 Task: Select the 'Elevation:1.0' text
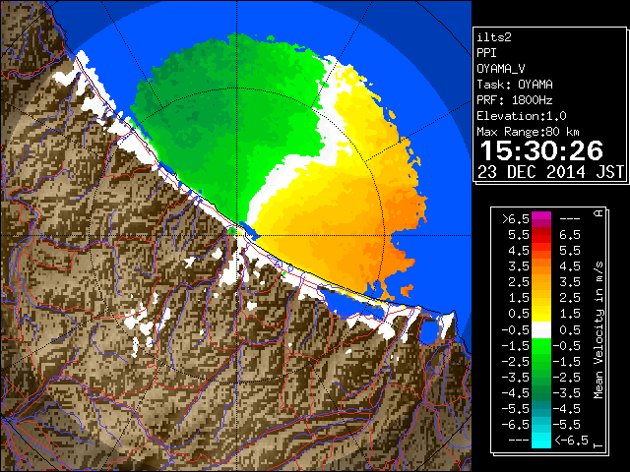[522, 116]
